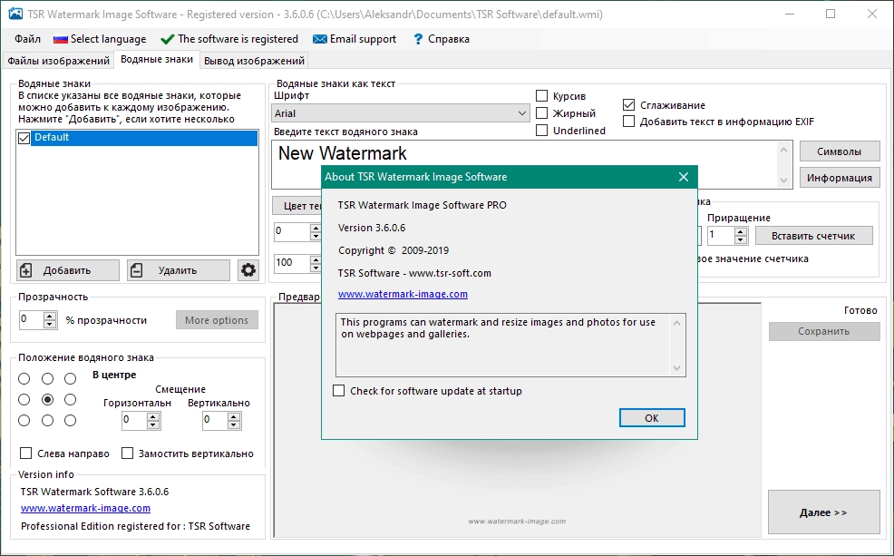Enable the Underlined checkbox
This screenshot has height=556, width=894.
point(541,130)
